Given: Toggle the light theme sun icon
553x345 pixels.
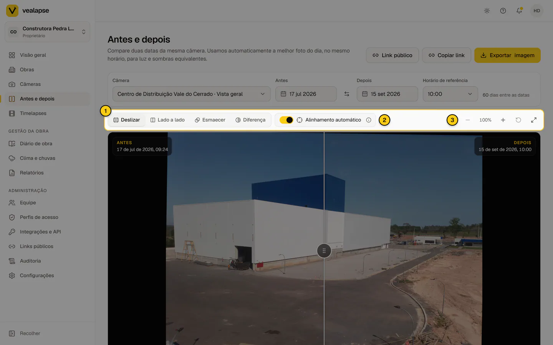Looking at the screenshot, I should [x=487, y=11].
